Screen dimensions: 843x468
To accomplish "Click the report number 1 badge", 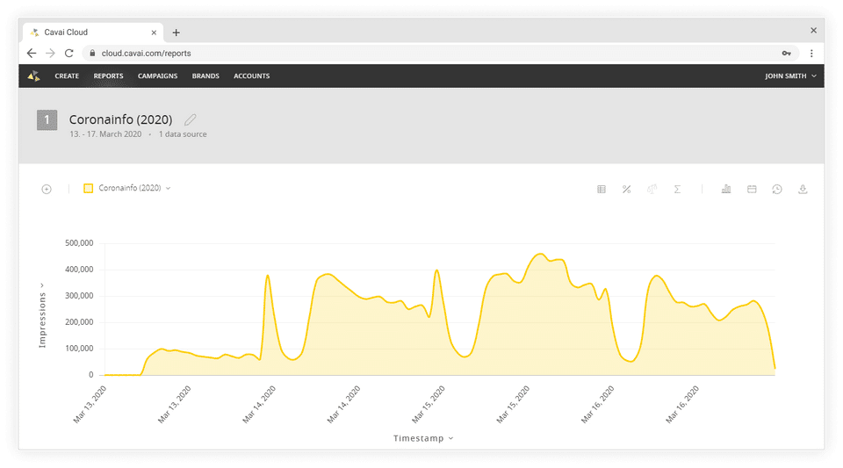I will coord(47,119).
